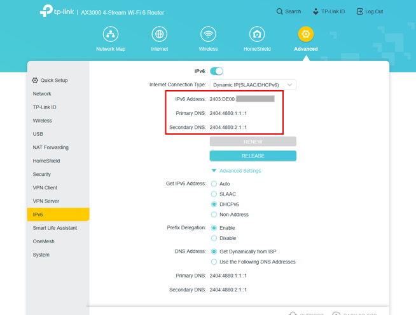The image size is (416, 315).
Task: Select the Advanced gear icon
Action: click(306, 34)
